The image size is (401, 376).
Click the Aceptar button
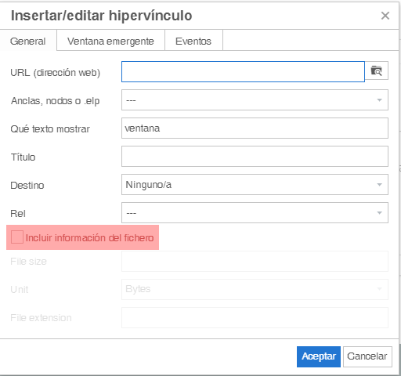pos(319,356)
